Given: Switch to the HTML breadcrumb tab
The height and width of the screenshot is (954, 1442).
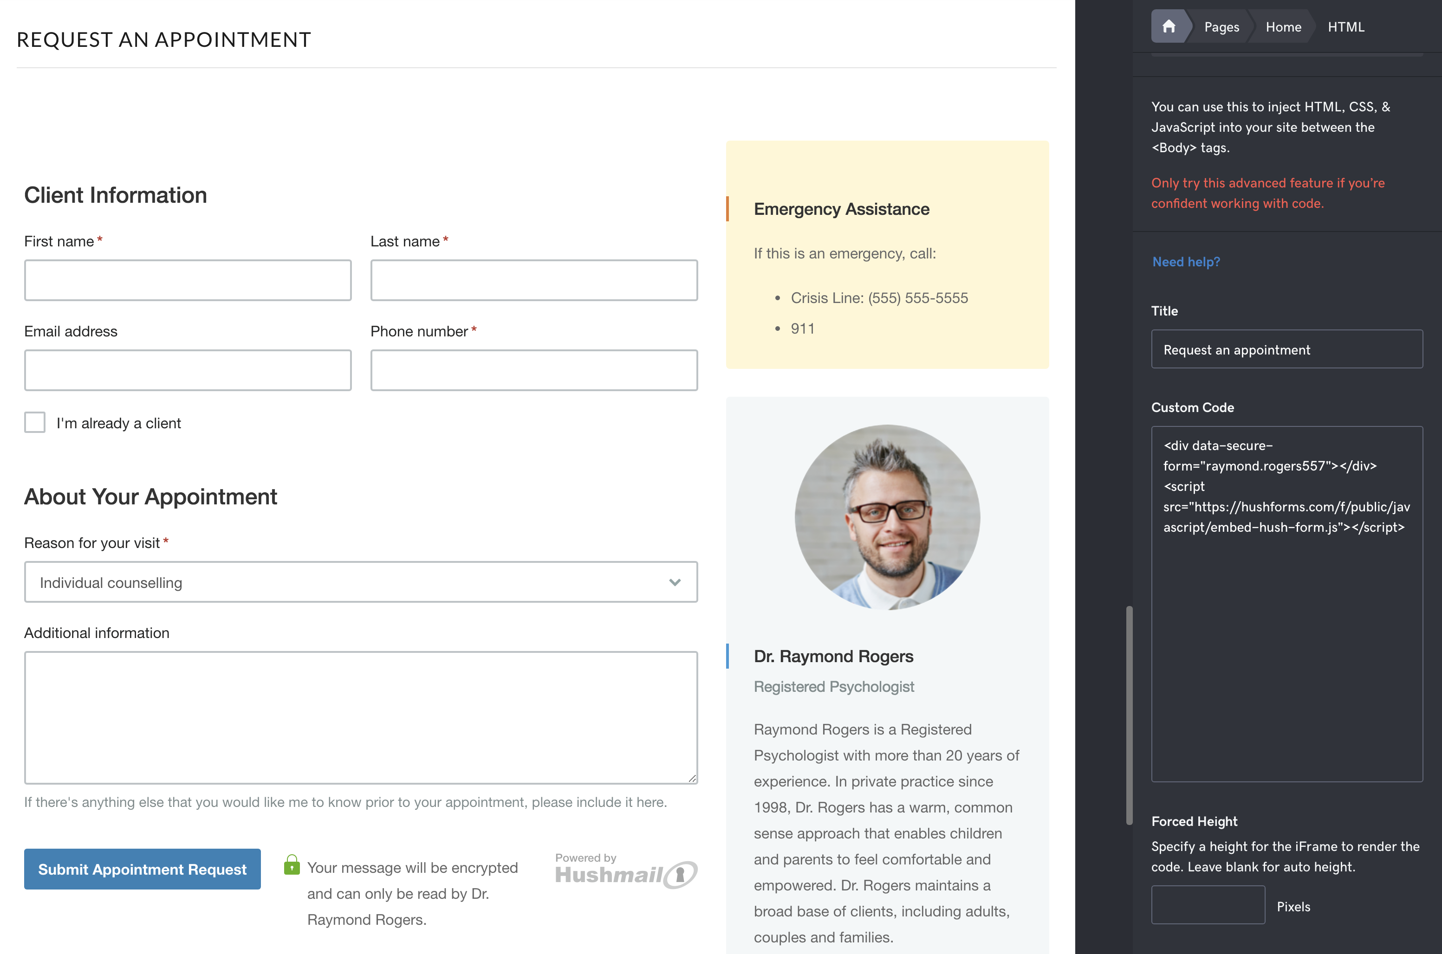Looking at the screenshot, I should tap(1346, 26).
